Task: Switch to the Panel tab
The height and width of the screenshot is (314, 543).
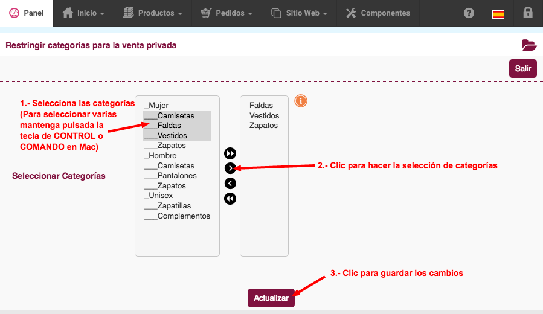Action: (27, 13)
